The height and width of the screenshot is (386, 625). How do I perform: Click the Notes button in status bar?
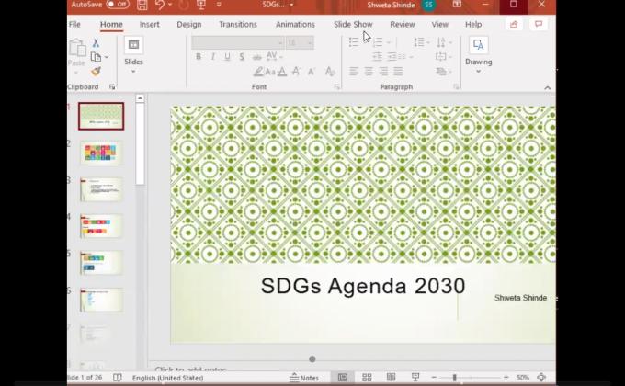304,377
